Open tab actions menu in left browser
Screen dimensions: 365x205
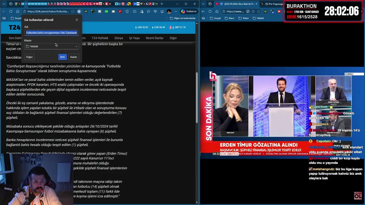click(x=4, y=4)
